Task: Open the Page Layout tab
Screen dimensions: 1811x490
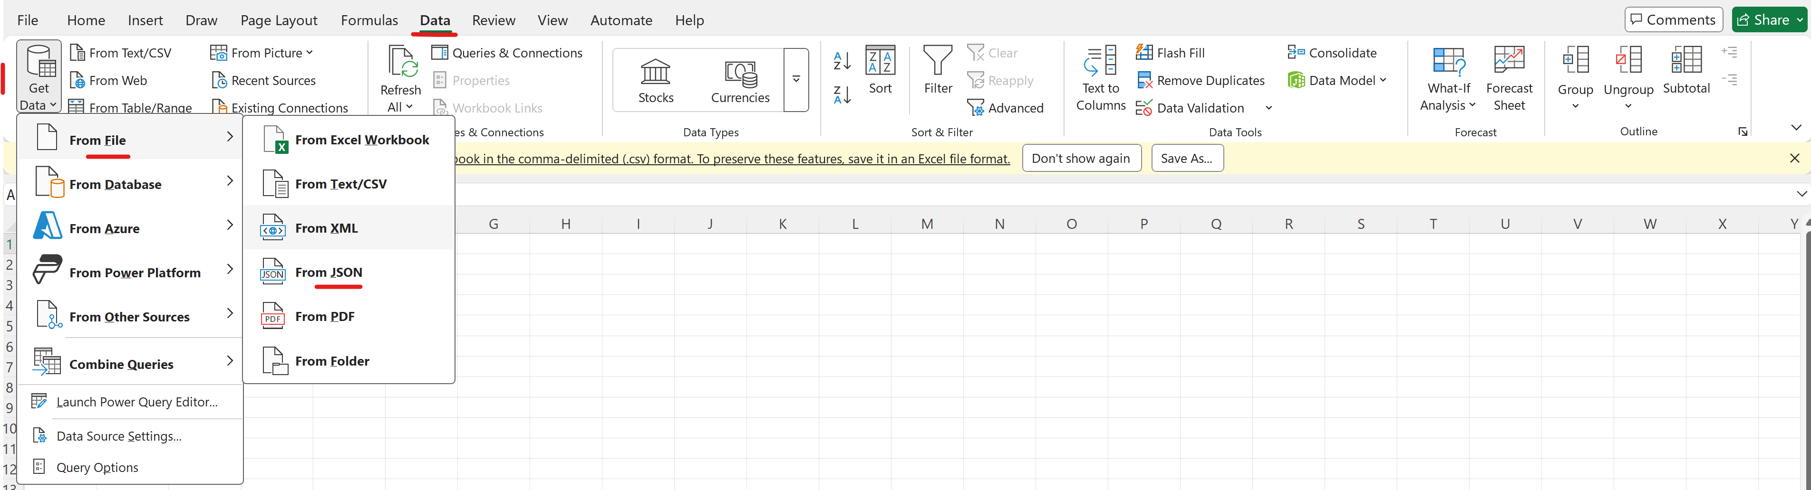Action: 279,20
